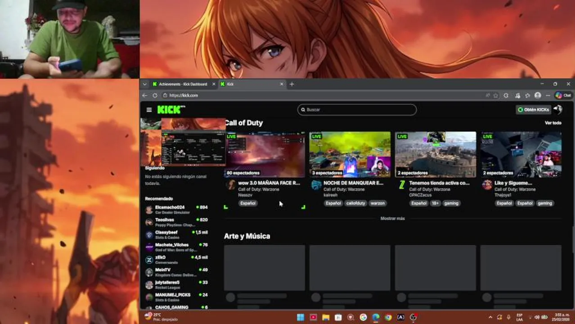This screenshot has height=324, width=575.
Task: Show hidden system tray icons chevron
Action: (x=490, y=317)
